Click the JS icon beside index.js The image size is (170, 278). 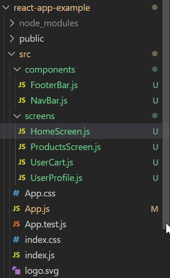(16, 255)
